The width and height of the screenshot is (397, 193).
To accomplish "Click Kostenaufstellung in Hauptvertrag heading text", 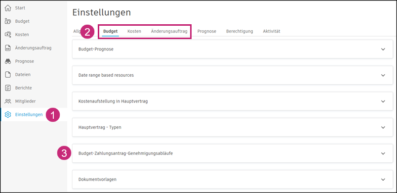I will 113,101.
